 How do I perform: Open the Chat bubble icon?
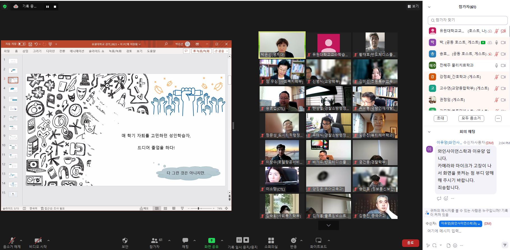(185, 240)
